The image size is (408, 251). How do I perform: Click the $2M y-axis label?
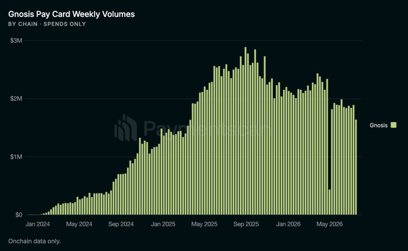(x=16, y=98)
